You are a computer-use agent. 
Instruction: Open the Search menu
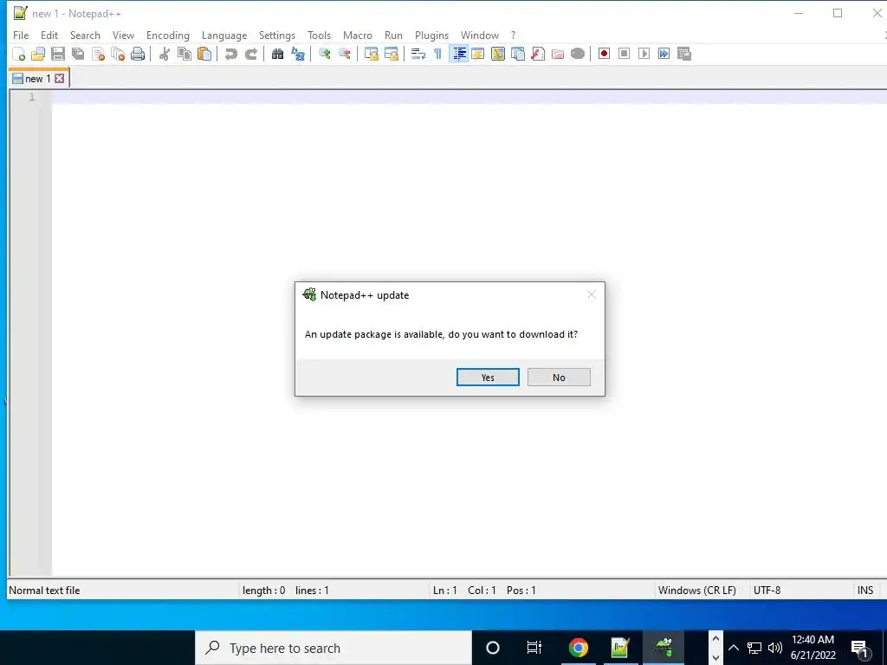(85, 35)
